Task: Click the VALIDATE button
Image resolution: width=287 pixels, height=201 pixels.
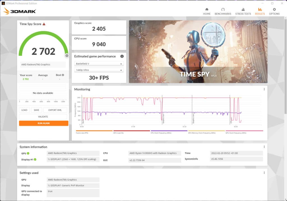Action: [43, 116]
